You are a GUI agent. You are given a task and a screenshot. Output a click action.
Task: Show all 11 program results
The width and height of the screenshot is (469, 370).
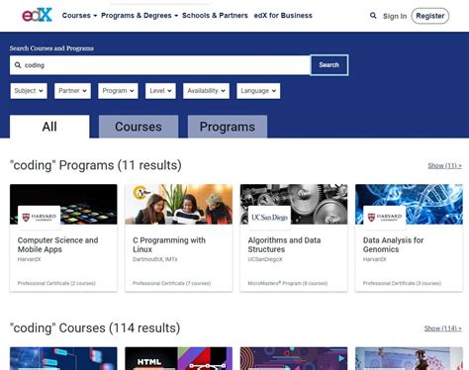tap(444, 166)
